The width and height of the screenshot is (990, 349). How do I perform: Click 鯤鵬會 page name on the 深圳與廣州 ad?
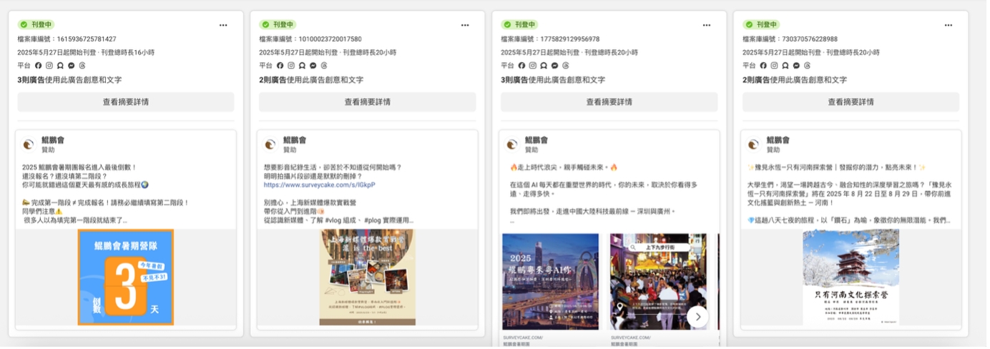click(536, 140)
